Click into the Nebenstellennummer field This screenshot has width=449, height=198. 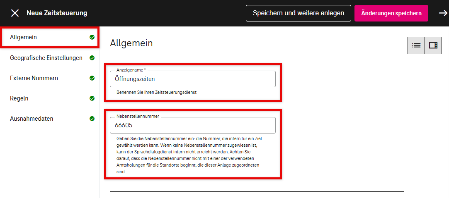192,125
